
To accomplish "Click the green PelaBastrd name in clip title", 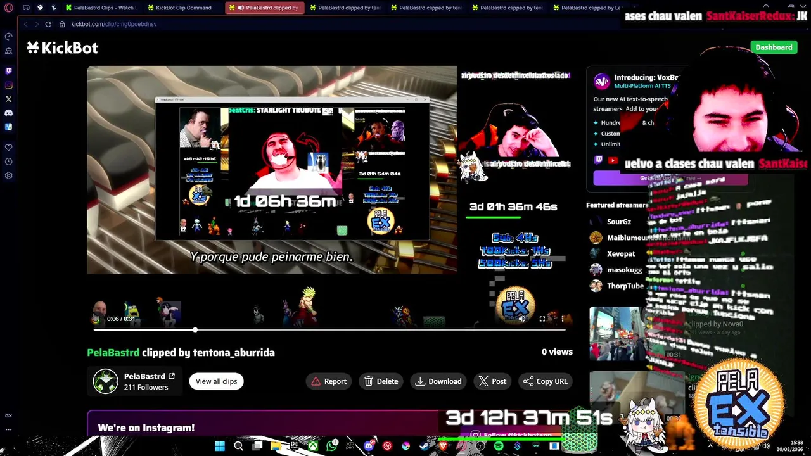I will (113, 352).
